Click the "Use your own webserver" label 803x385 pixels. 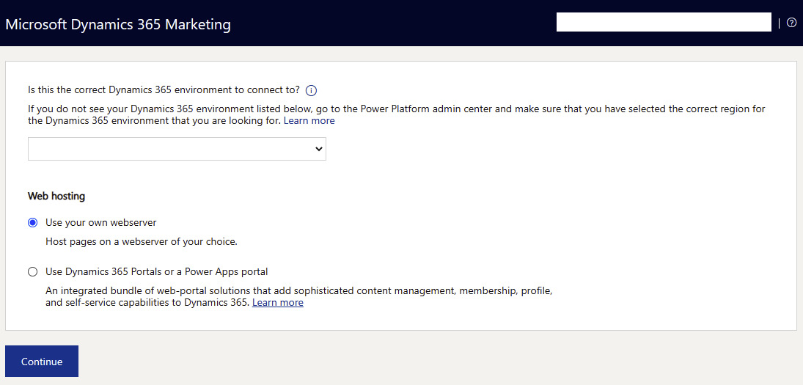(x=101, y=223)
